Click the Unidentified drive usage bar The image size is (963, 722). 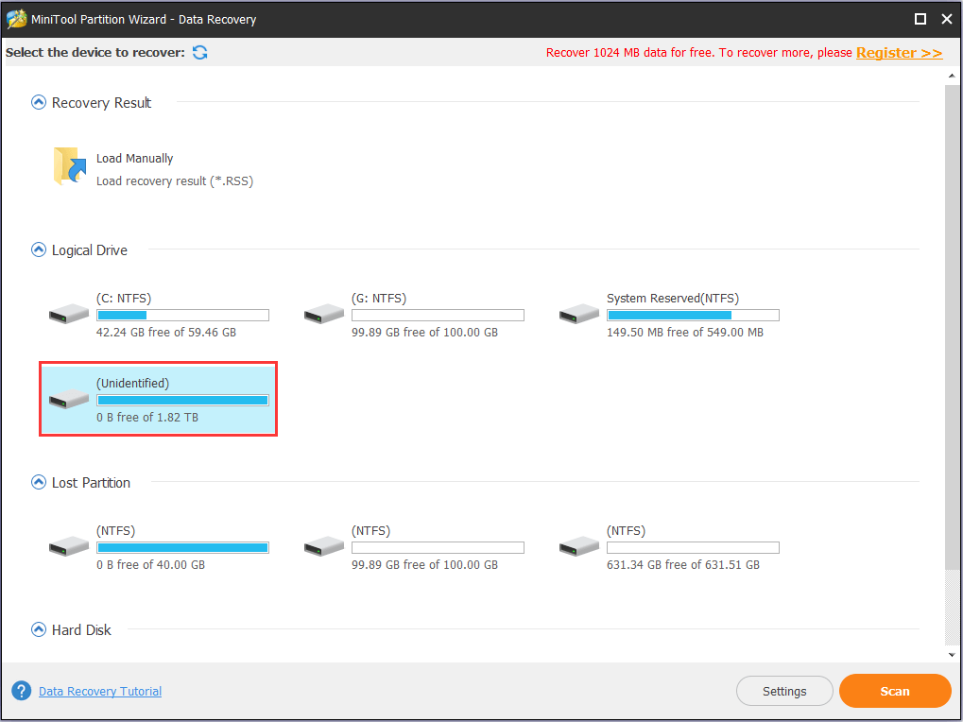click(x=183, y=401)
